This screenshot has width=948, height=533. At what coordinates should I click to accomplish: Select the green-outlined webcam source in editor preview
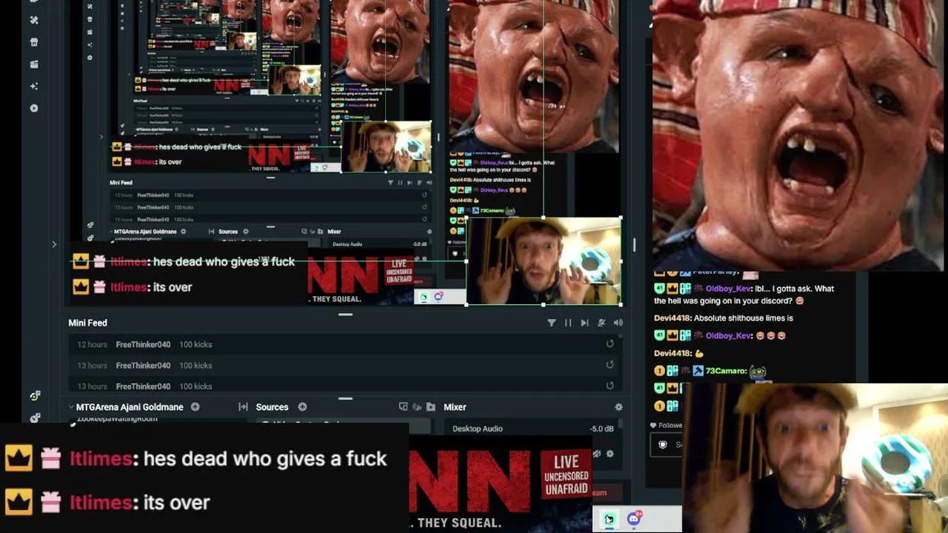[544, 261]
